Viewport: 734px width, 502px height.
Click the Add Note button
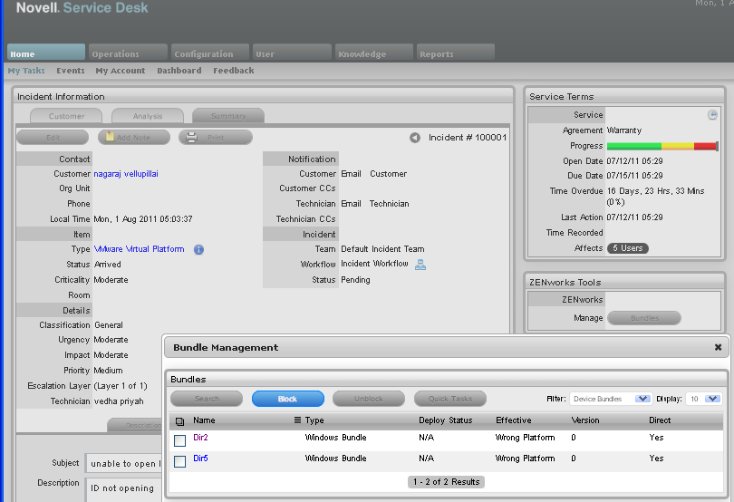[133, 138]
